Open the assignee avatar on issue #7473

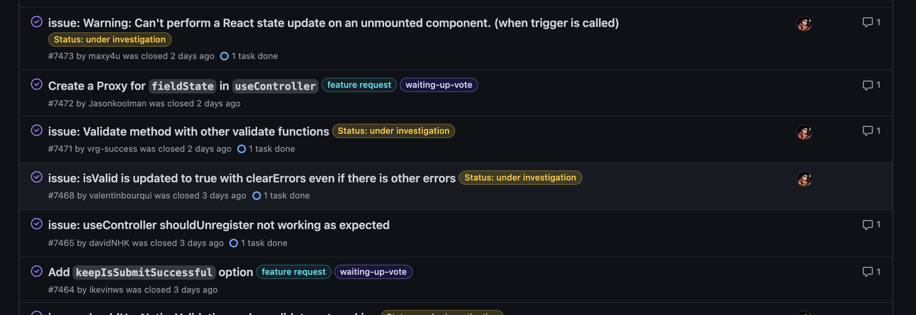(x=805, y=23)
